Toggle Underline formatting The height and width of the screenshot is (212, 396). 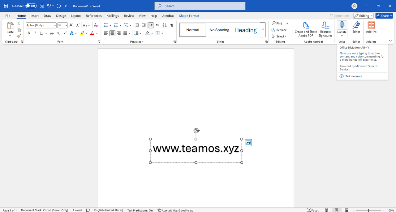[42, 33]
